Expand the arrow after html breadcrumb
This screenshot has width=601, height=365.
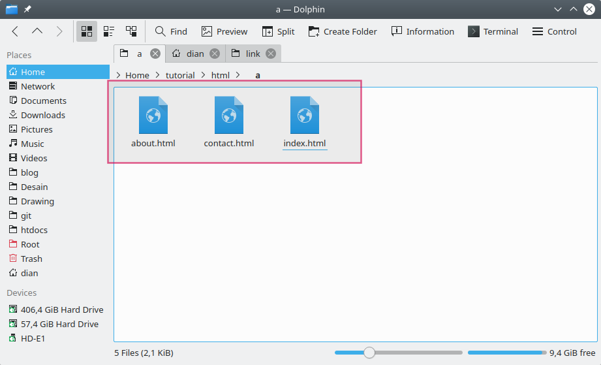pos(238,75)
